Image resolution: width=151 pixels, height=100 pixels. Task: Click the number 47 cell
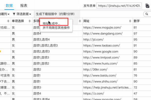[x=142, y=93]
